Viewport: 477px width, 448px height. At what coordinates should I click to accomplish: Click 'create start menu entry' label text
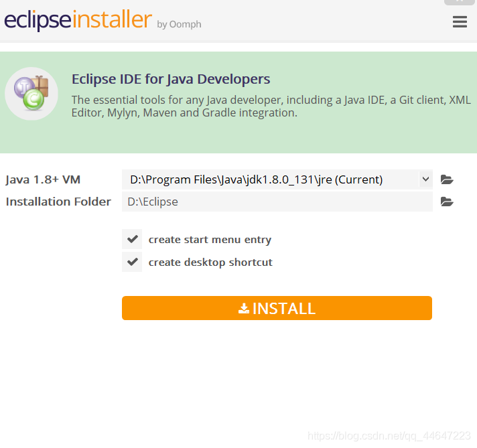pyautogui.click(x=210, y=240)
